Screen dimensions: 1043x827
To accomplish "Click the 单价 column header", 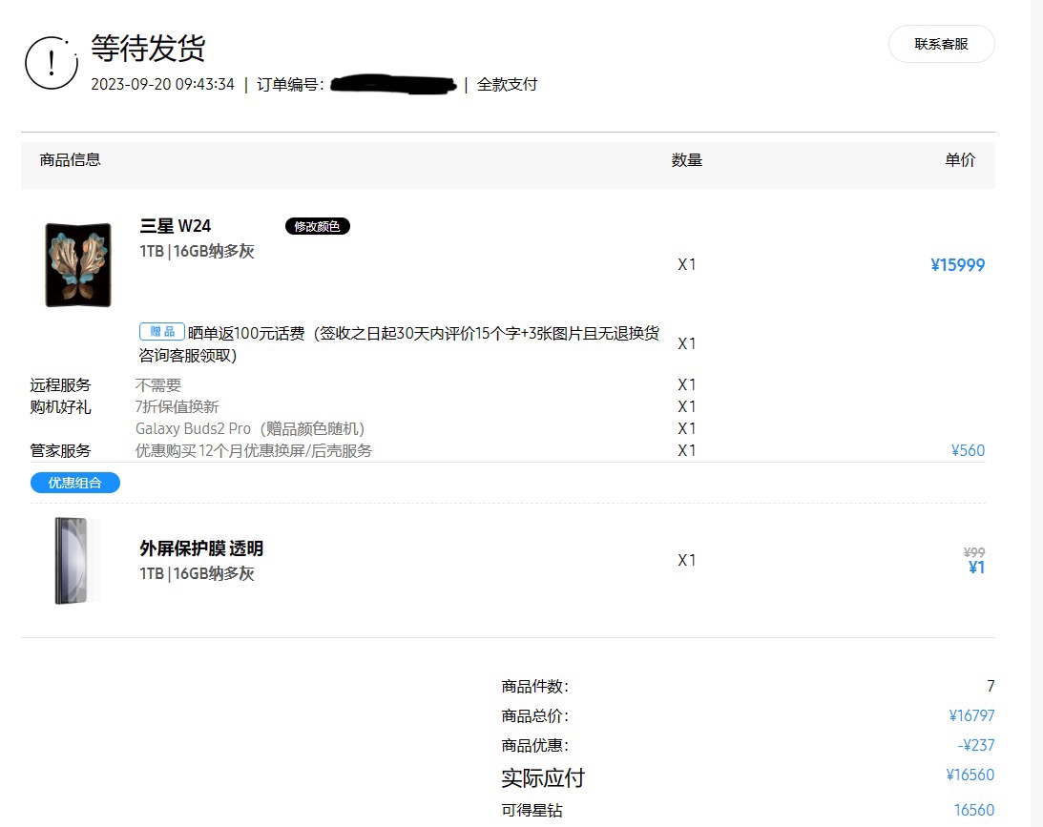I will click(x=960, y=159).
